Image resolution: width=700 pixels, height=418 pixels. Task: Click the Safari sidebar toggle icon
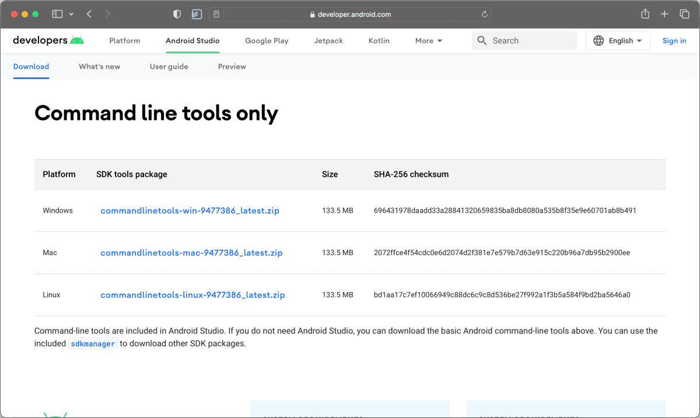click(57, 14)
